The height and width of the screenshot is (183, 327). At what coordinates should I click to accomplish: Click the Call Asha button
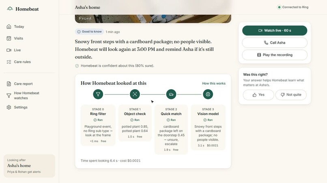[x=274, y=42]
